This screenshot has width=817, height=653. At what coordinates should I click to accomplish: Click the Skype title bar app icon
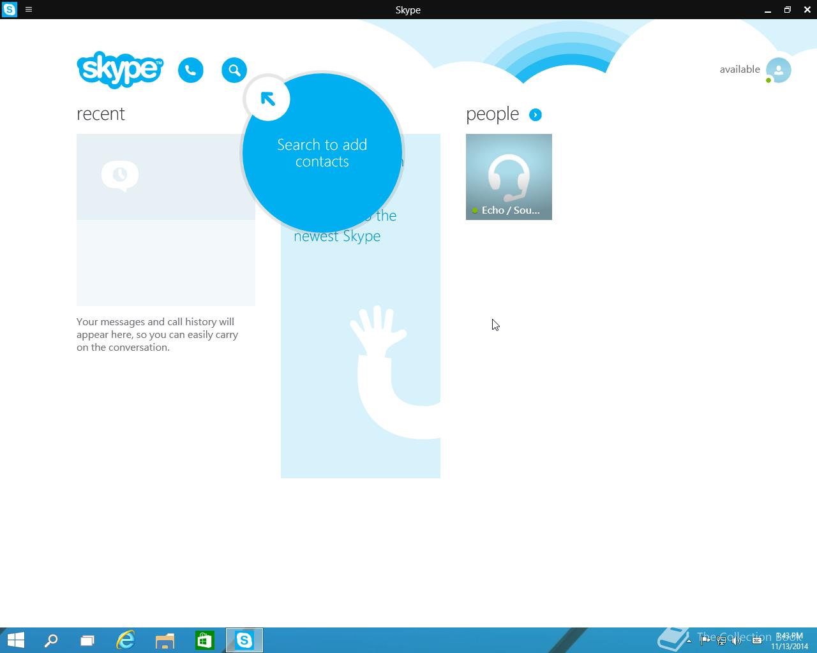point(10,10)
